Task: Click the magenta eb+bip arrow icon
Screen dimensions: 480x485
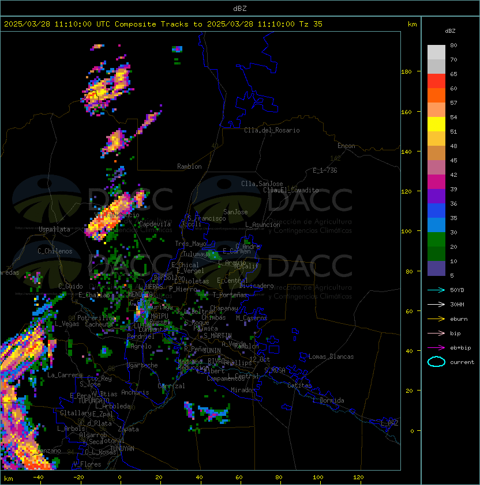Action: (x=436, y=348)
